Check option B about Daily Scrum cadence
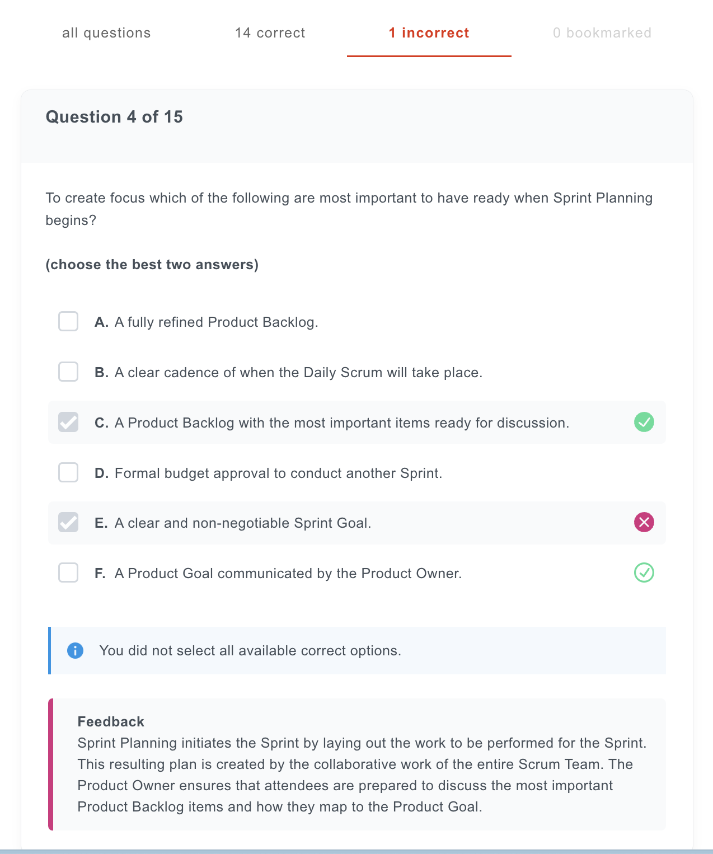Screen dimensions: 713x854 (68, 372)
